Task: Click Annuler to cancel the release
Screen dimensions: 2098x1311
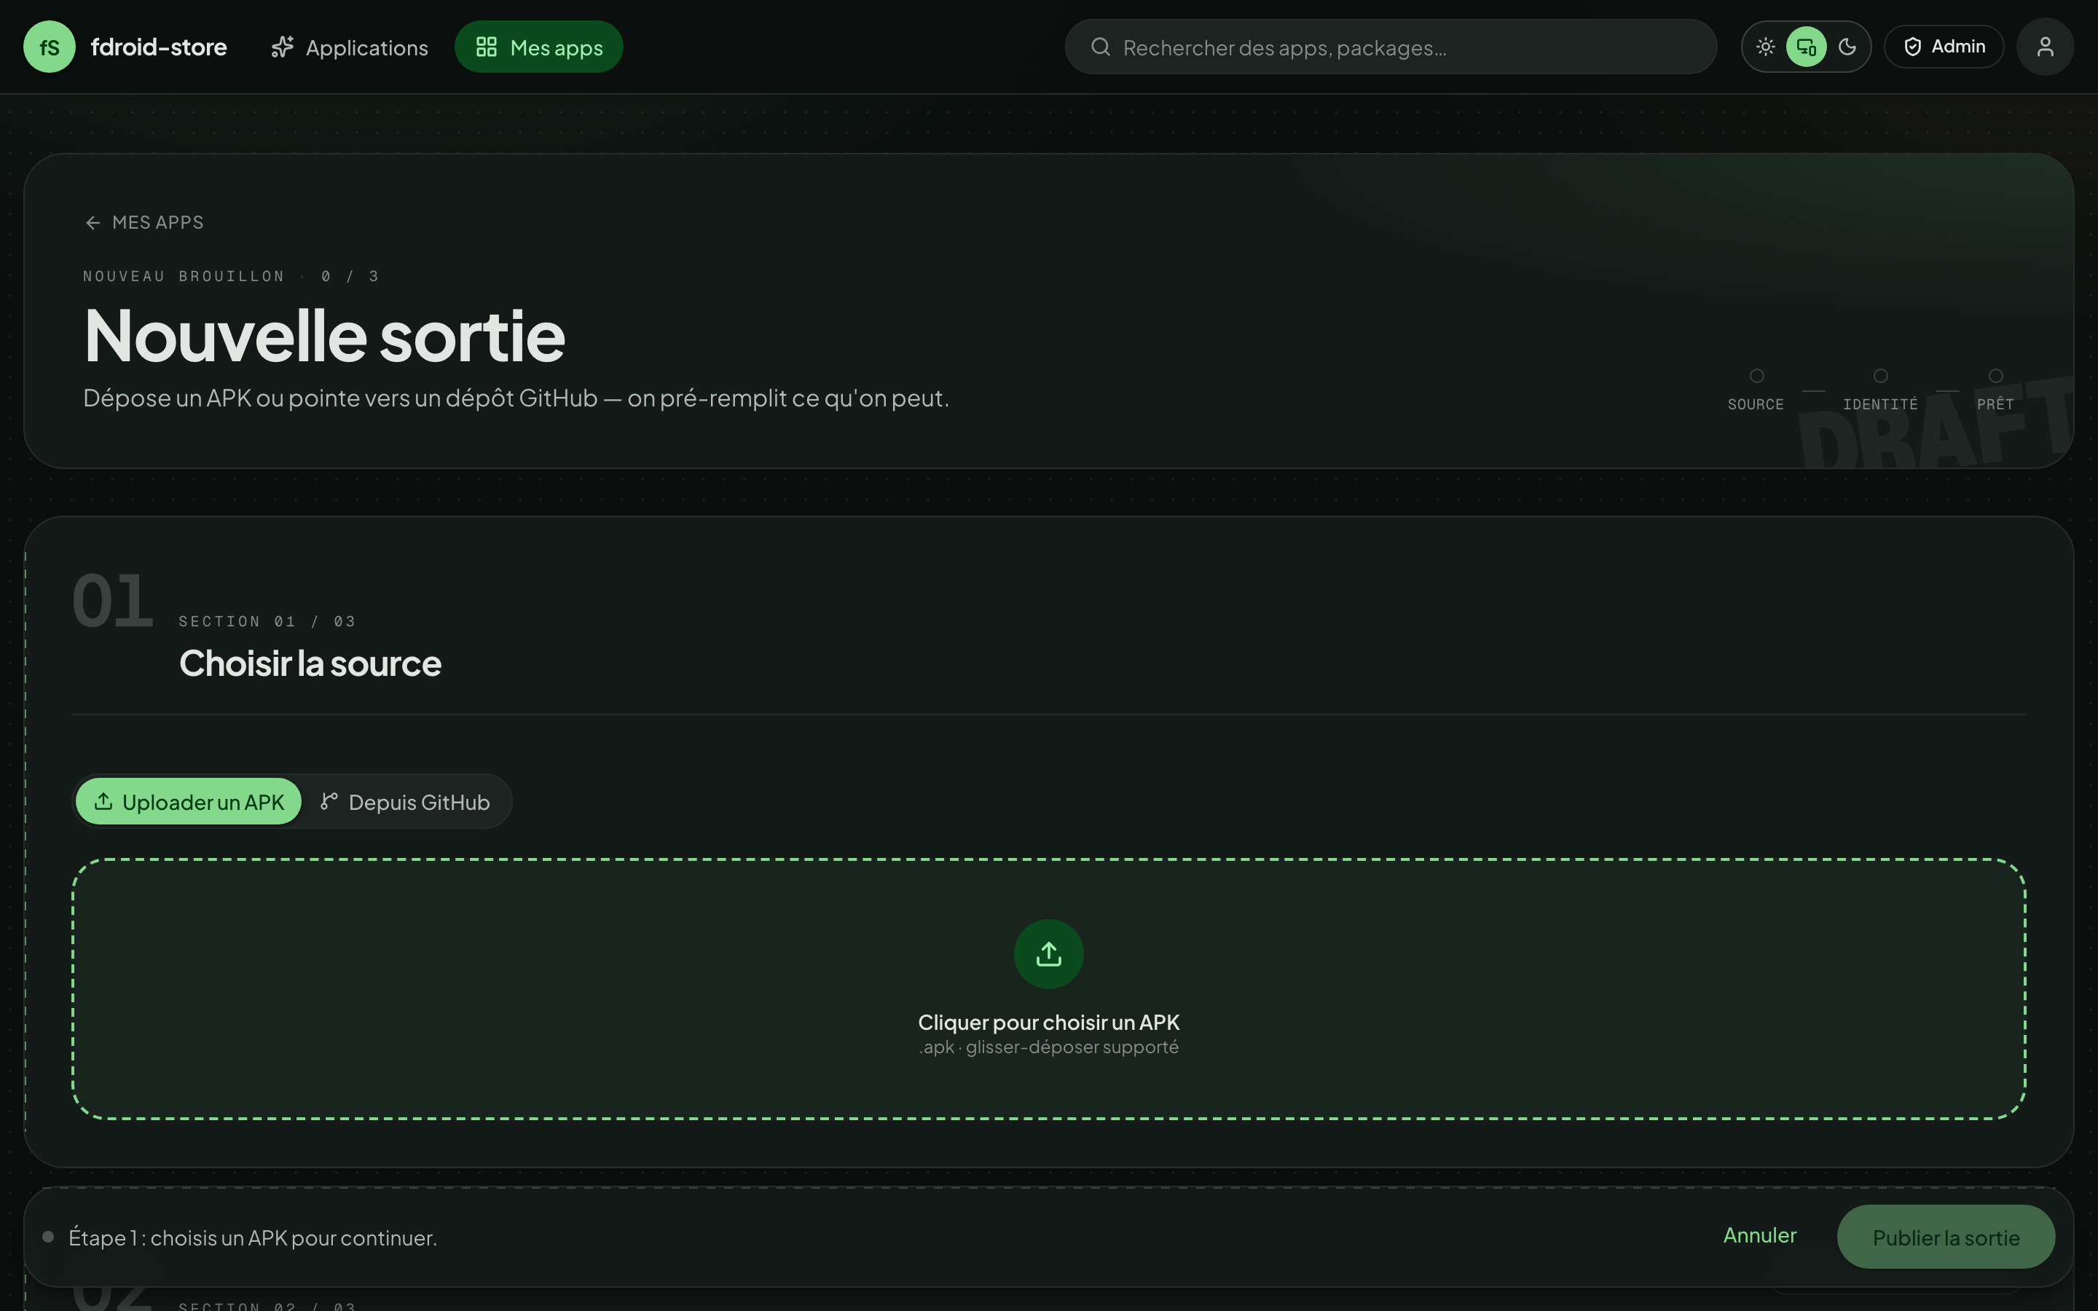Action: [x=1759, y=1235]
